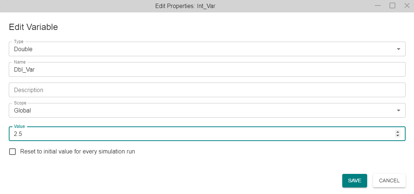This screenshot has height=194, width=414.
Task: Save the variable changes
Action: click(x=355, y=180)
